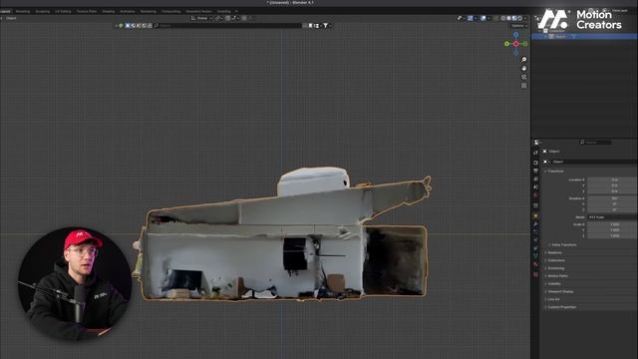Open the View Layer properties tab
The image size is (638, 359).
pos(535,179)
